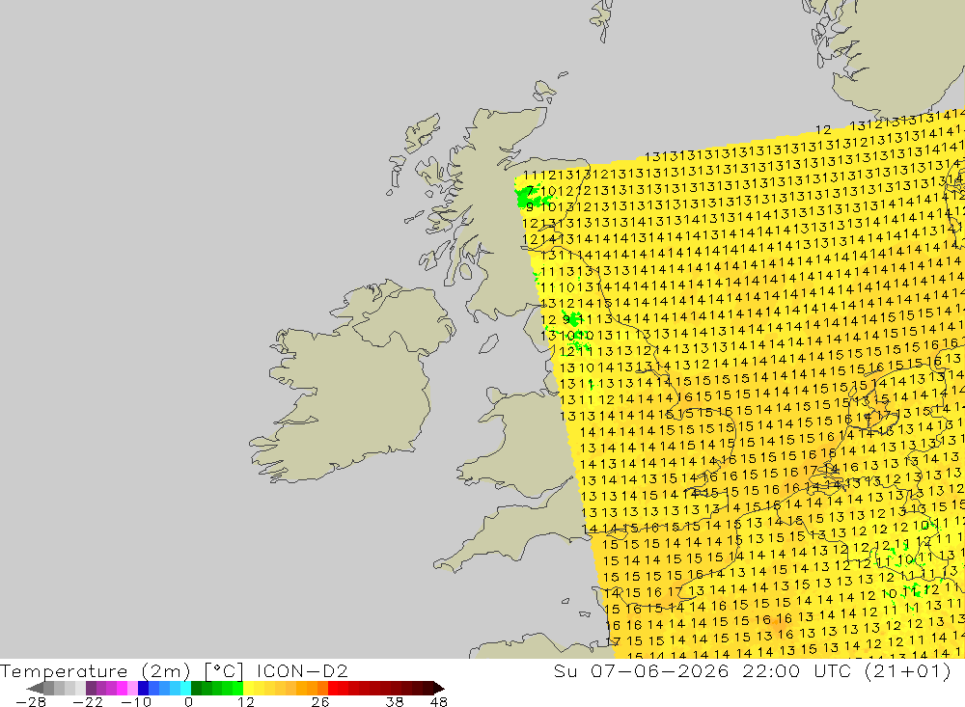This screenshot has width=965, height=707.
Task: Click the '0' label on the temperature scale
Action: (189, 701)
